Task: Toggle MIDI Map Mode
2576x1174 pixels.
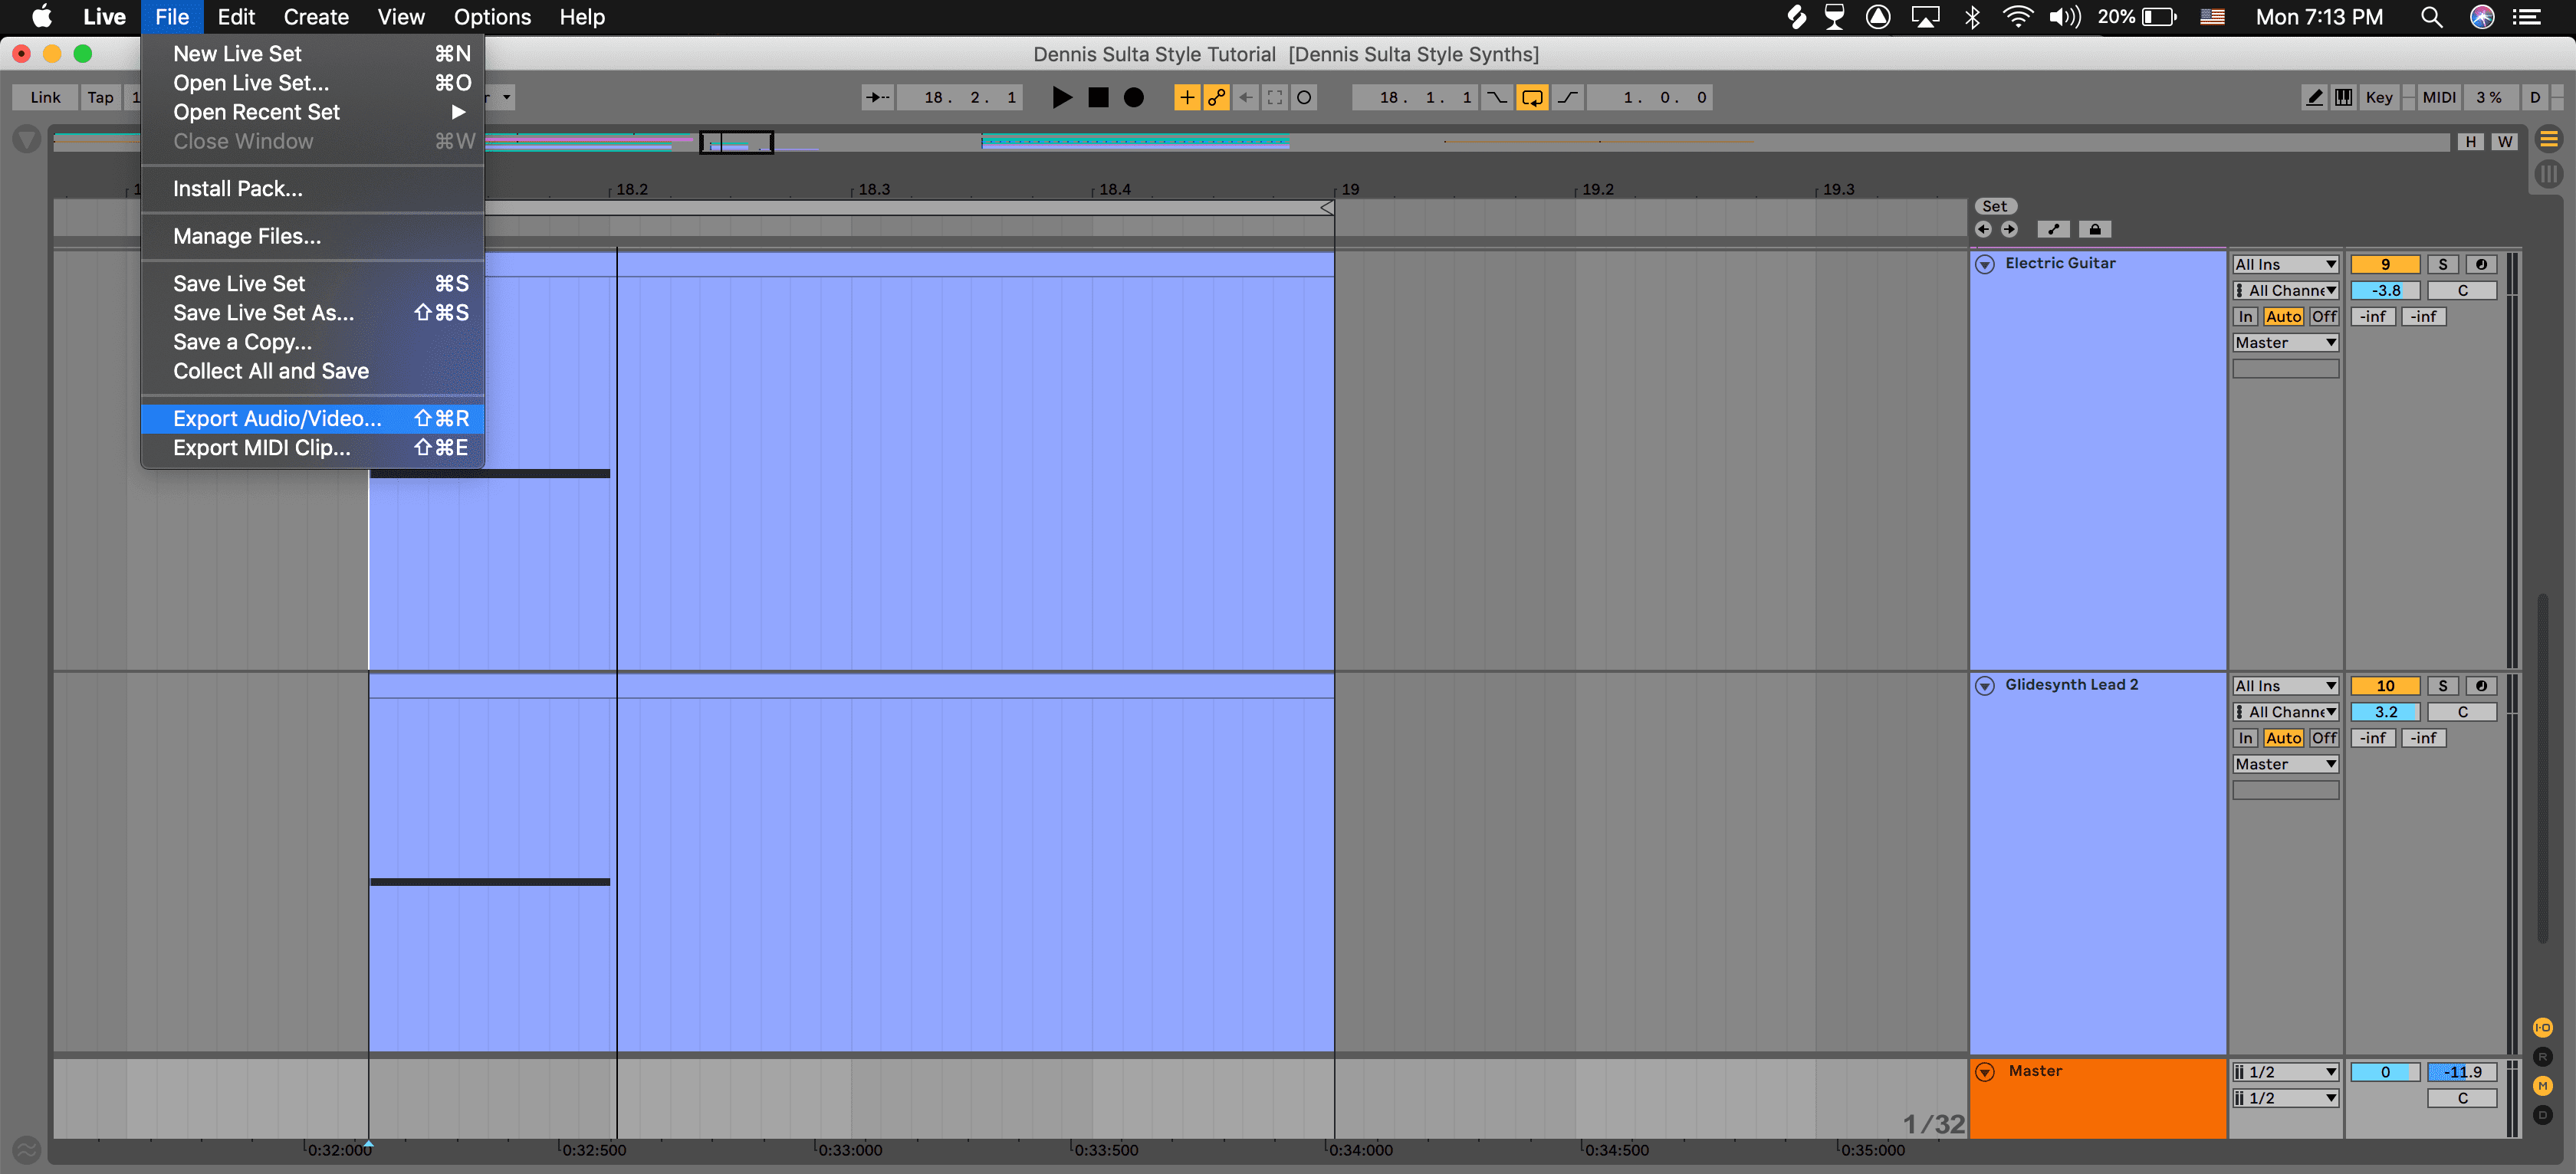Action: coord(2438,97)
